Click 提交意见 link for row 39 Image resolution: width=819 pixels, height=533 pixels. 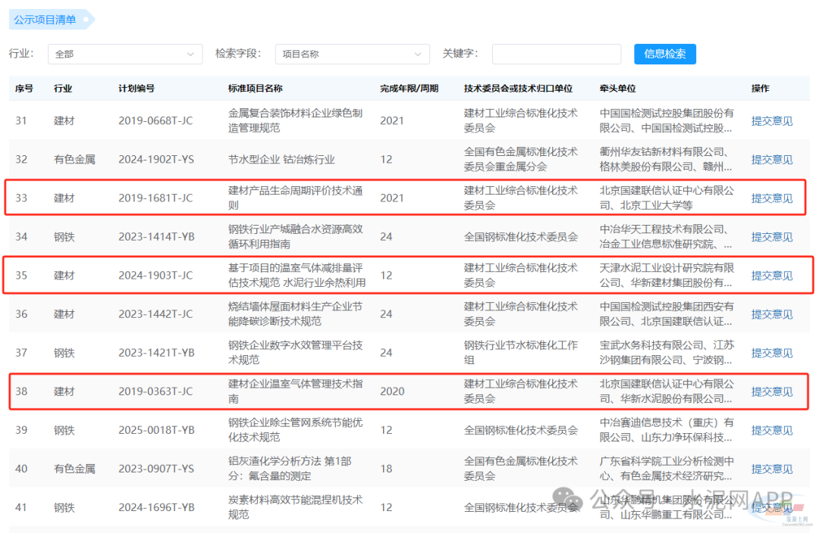click(771, 430)
